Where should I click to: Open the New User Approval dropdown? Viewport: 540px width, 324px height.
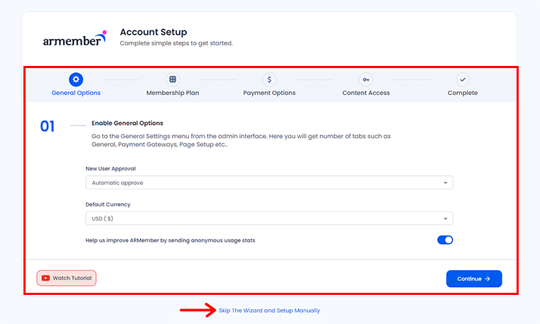[269, 182]
